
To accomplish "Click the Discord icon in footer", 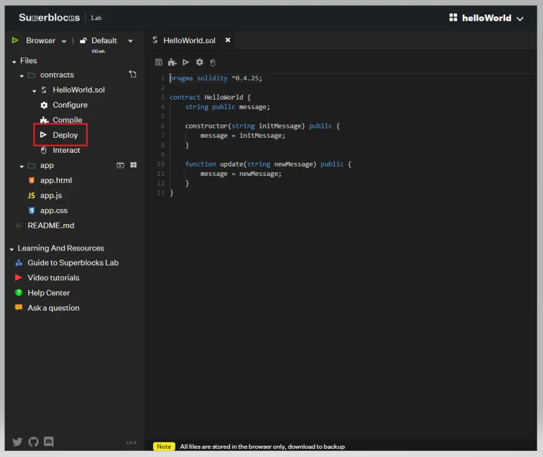I will click(x=49, y=441).
